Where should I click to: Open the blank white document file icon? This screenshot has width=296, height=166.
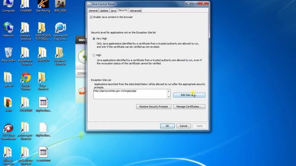(43, 129)
